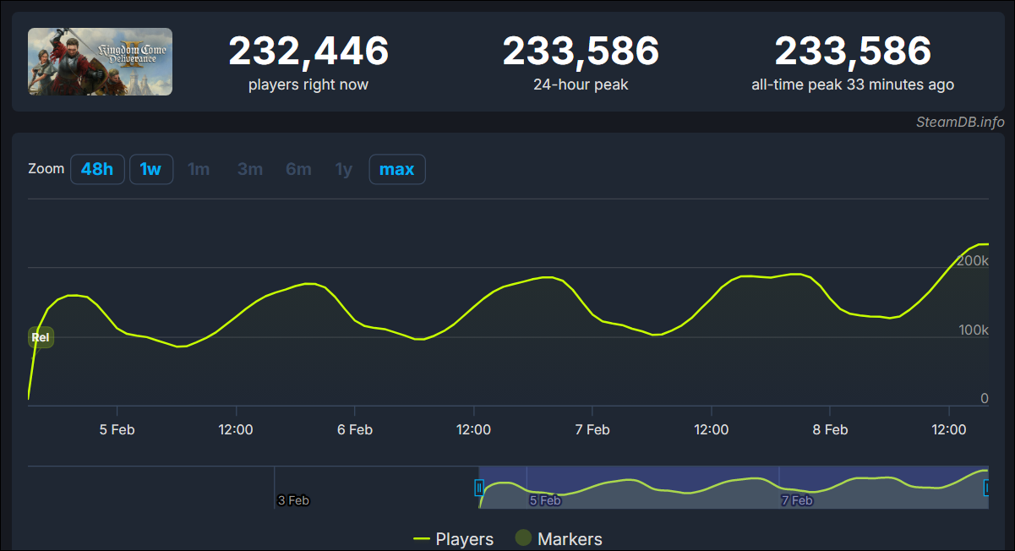Grab the left navigator range handle
Screen dimensions: 1015x551
click(479, 488)
